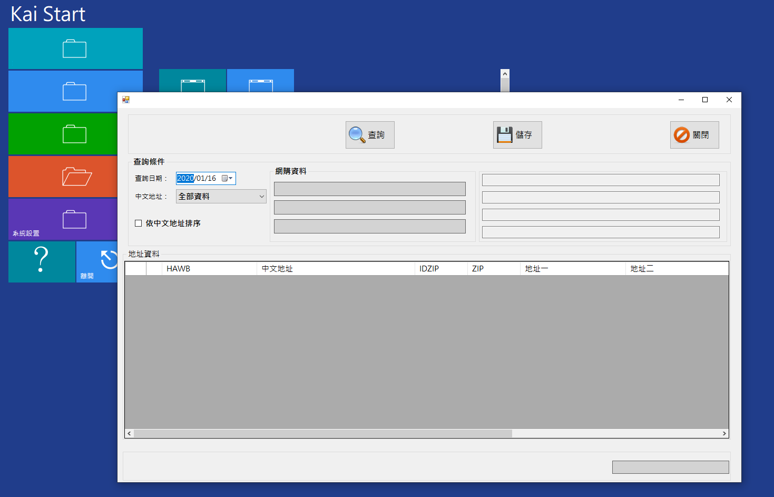Click the grid's right scroll arrow

tap(724, 433)
